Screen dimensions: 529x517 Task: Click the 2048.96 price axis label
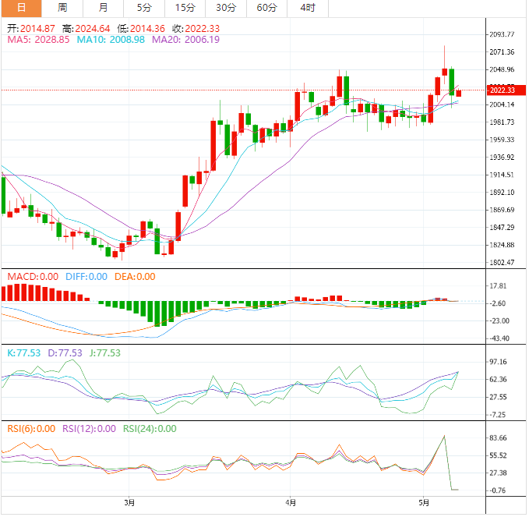click(x=502, y=69)
